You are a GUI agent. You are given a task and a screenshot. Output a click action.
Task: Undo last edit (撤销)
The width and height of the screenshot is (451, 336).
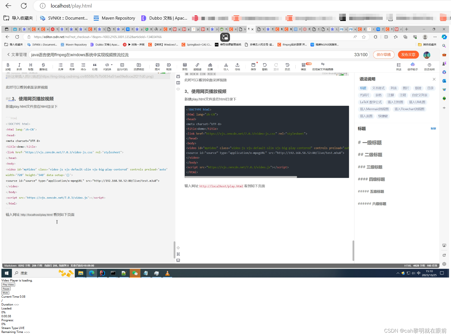[265, 67]
